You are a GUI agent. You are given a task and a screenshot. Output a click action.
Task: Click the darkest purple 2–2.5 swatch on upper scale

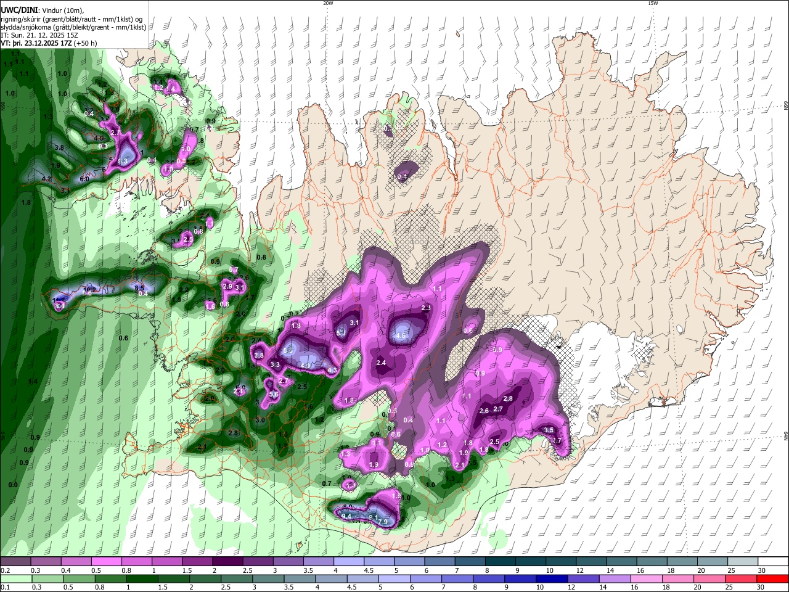pyautogui.click(x=227, y=562)
